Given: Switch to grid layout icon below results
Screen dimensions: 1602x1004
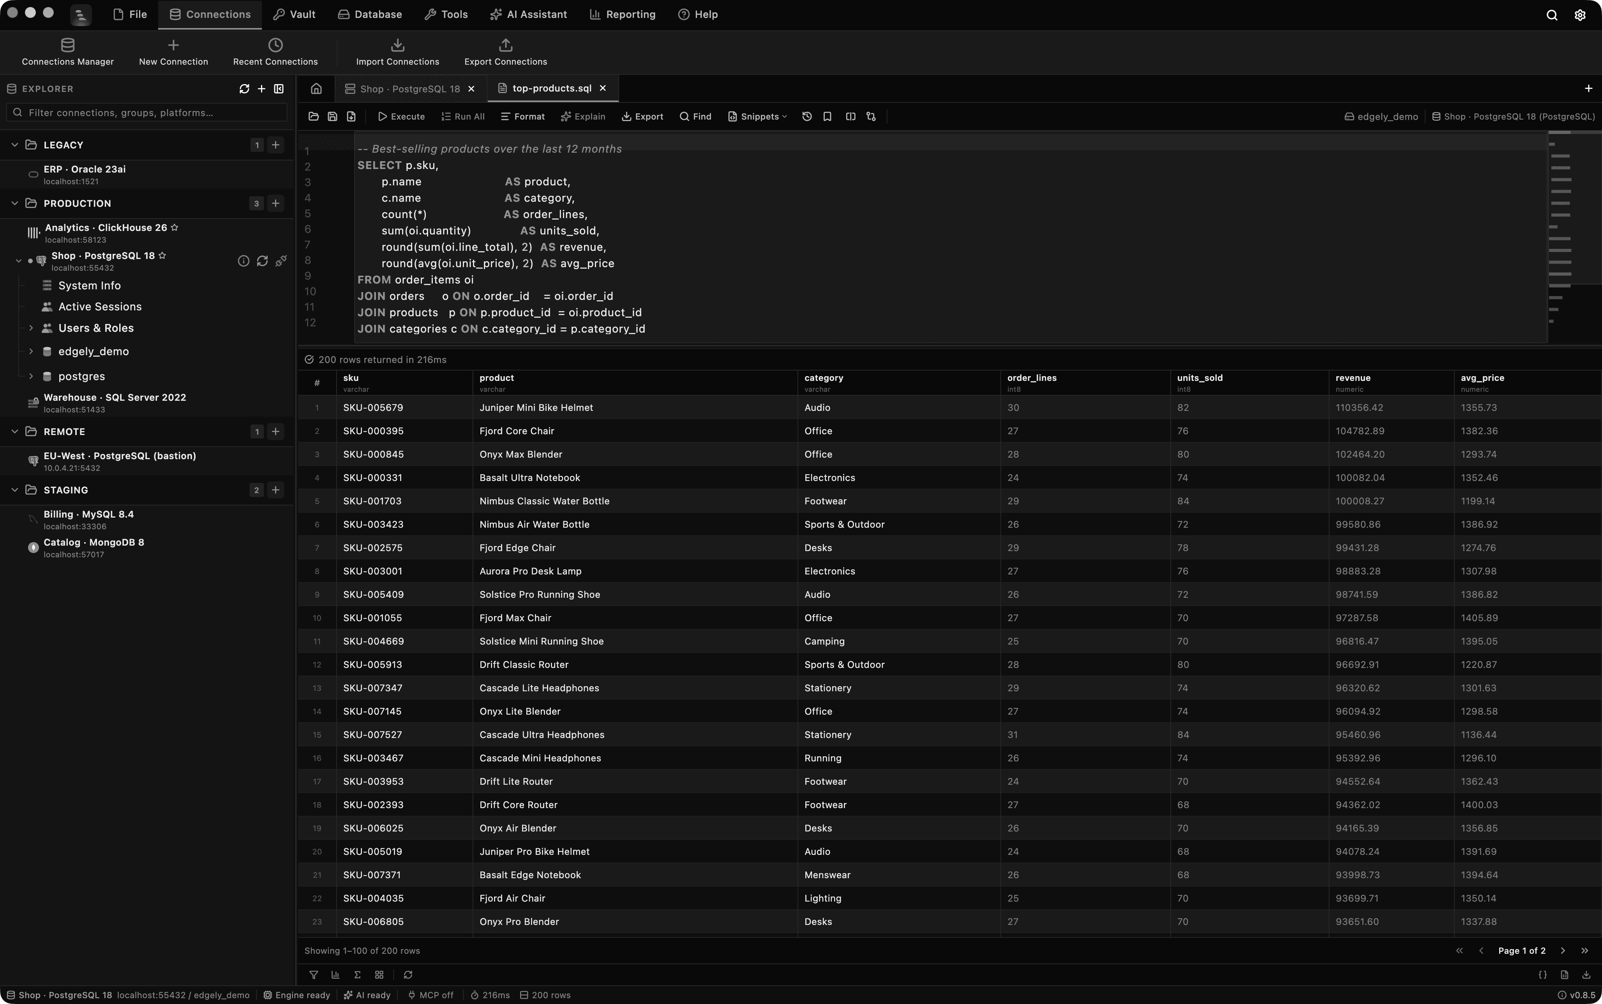Looking at the screenshot, I should (x=379, y=976).
